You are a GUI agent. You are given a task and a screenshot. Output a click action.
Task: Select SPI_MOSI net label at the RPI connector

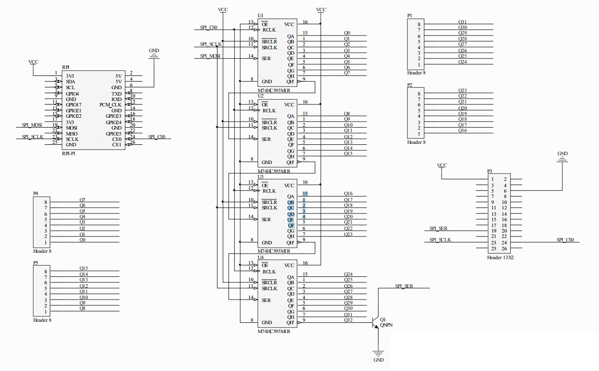(32, 125)
